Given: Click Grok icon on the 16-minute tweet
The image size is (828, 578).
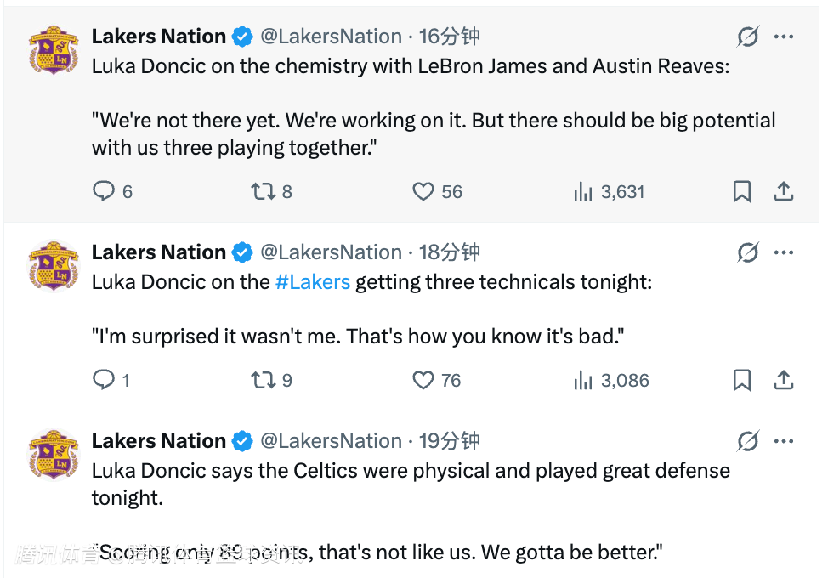Looking at the screenshot, I should [748, 37].
